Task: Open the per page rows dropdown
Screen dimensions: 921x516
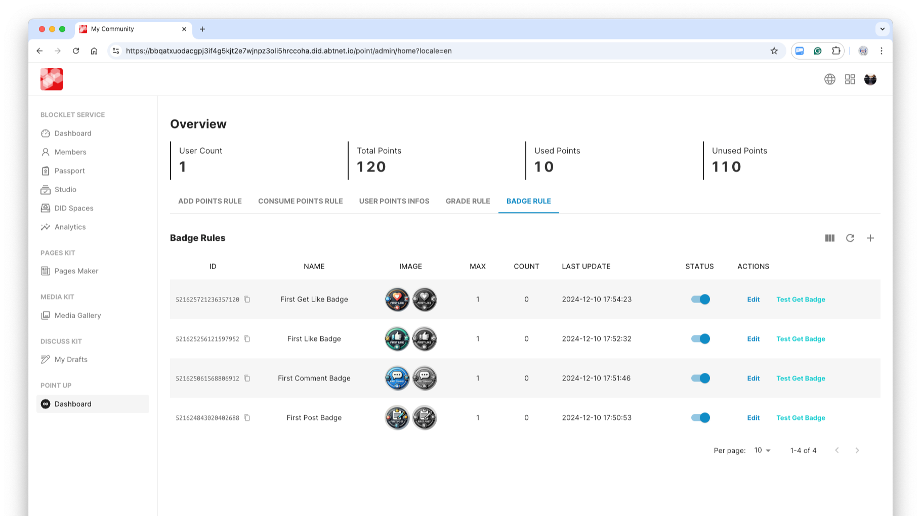Action: pos(762,450)
